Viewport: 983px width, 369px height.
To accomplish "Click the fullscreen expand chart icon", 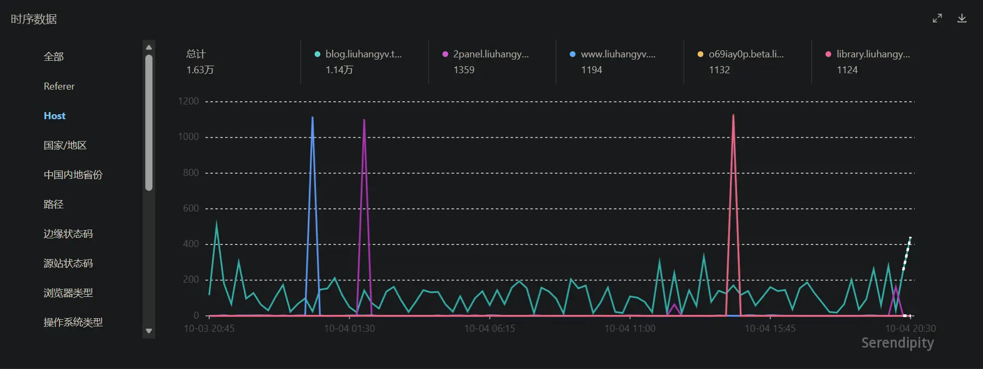I will (937, 18).
